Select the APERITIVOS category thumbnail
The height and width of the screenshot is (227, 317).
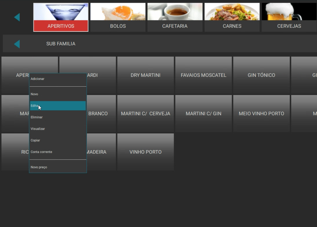(x=61, y=17)
